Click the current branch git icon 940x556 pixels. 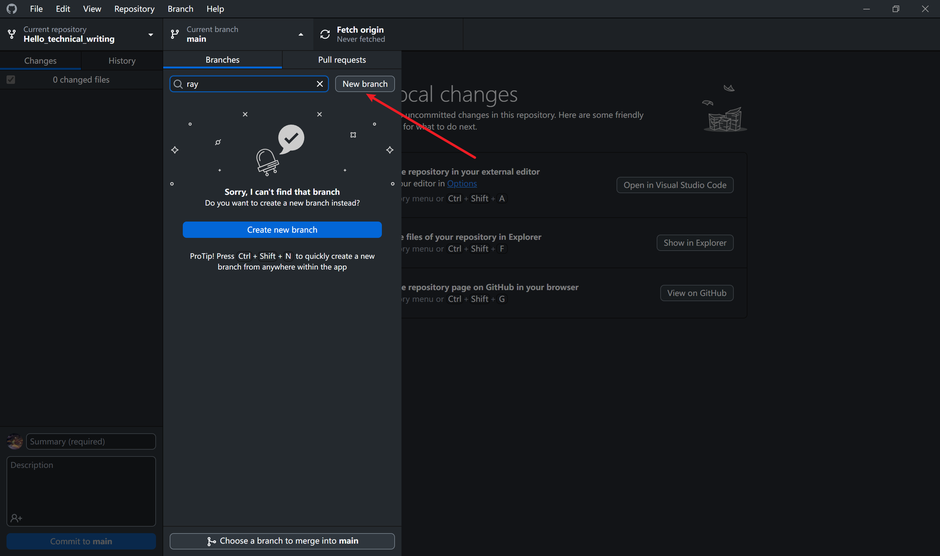click(x=175, y=34)
